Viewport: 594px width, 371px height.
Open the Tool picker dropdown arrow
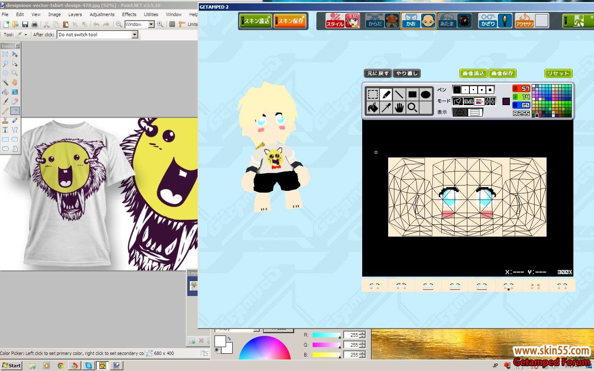click(26, 35)
